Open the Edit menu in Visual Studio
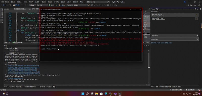 (13, 2)
